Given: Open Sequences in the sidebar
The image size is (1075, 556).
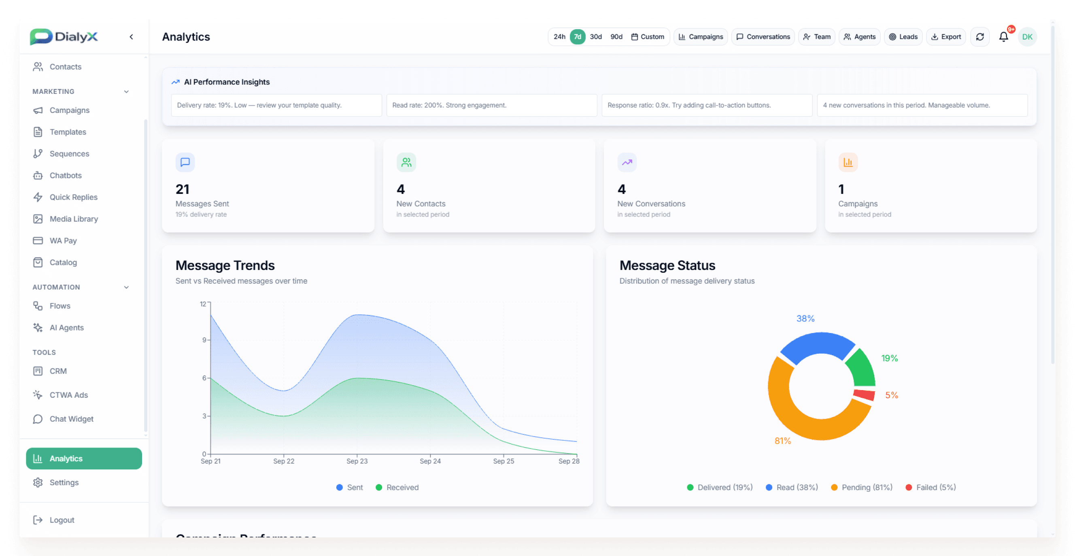Looking at the screenshot, I should (x=83, y=154).
